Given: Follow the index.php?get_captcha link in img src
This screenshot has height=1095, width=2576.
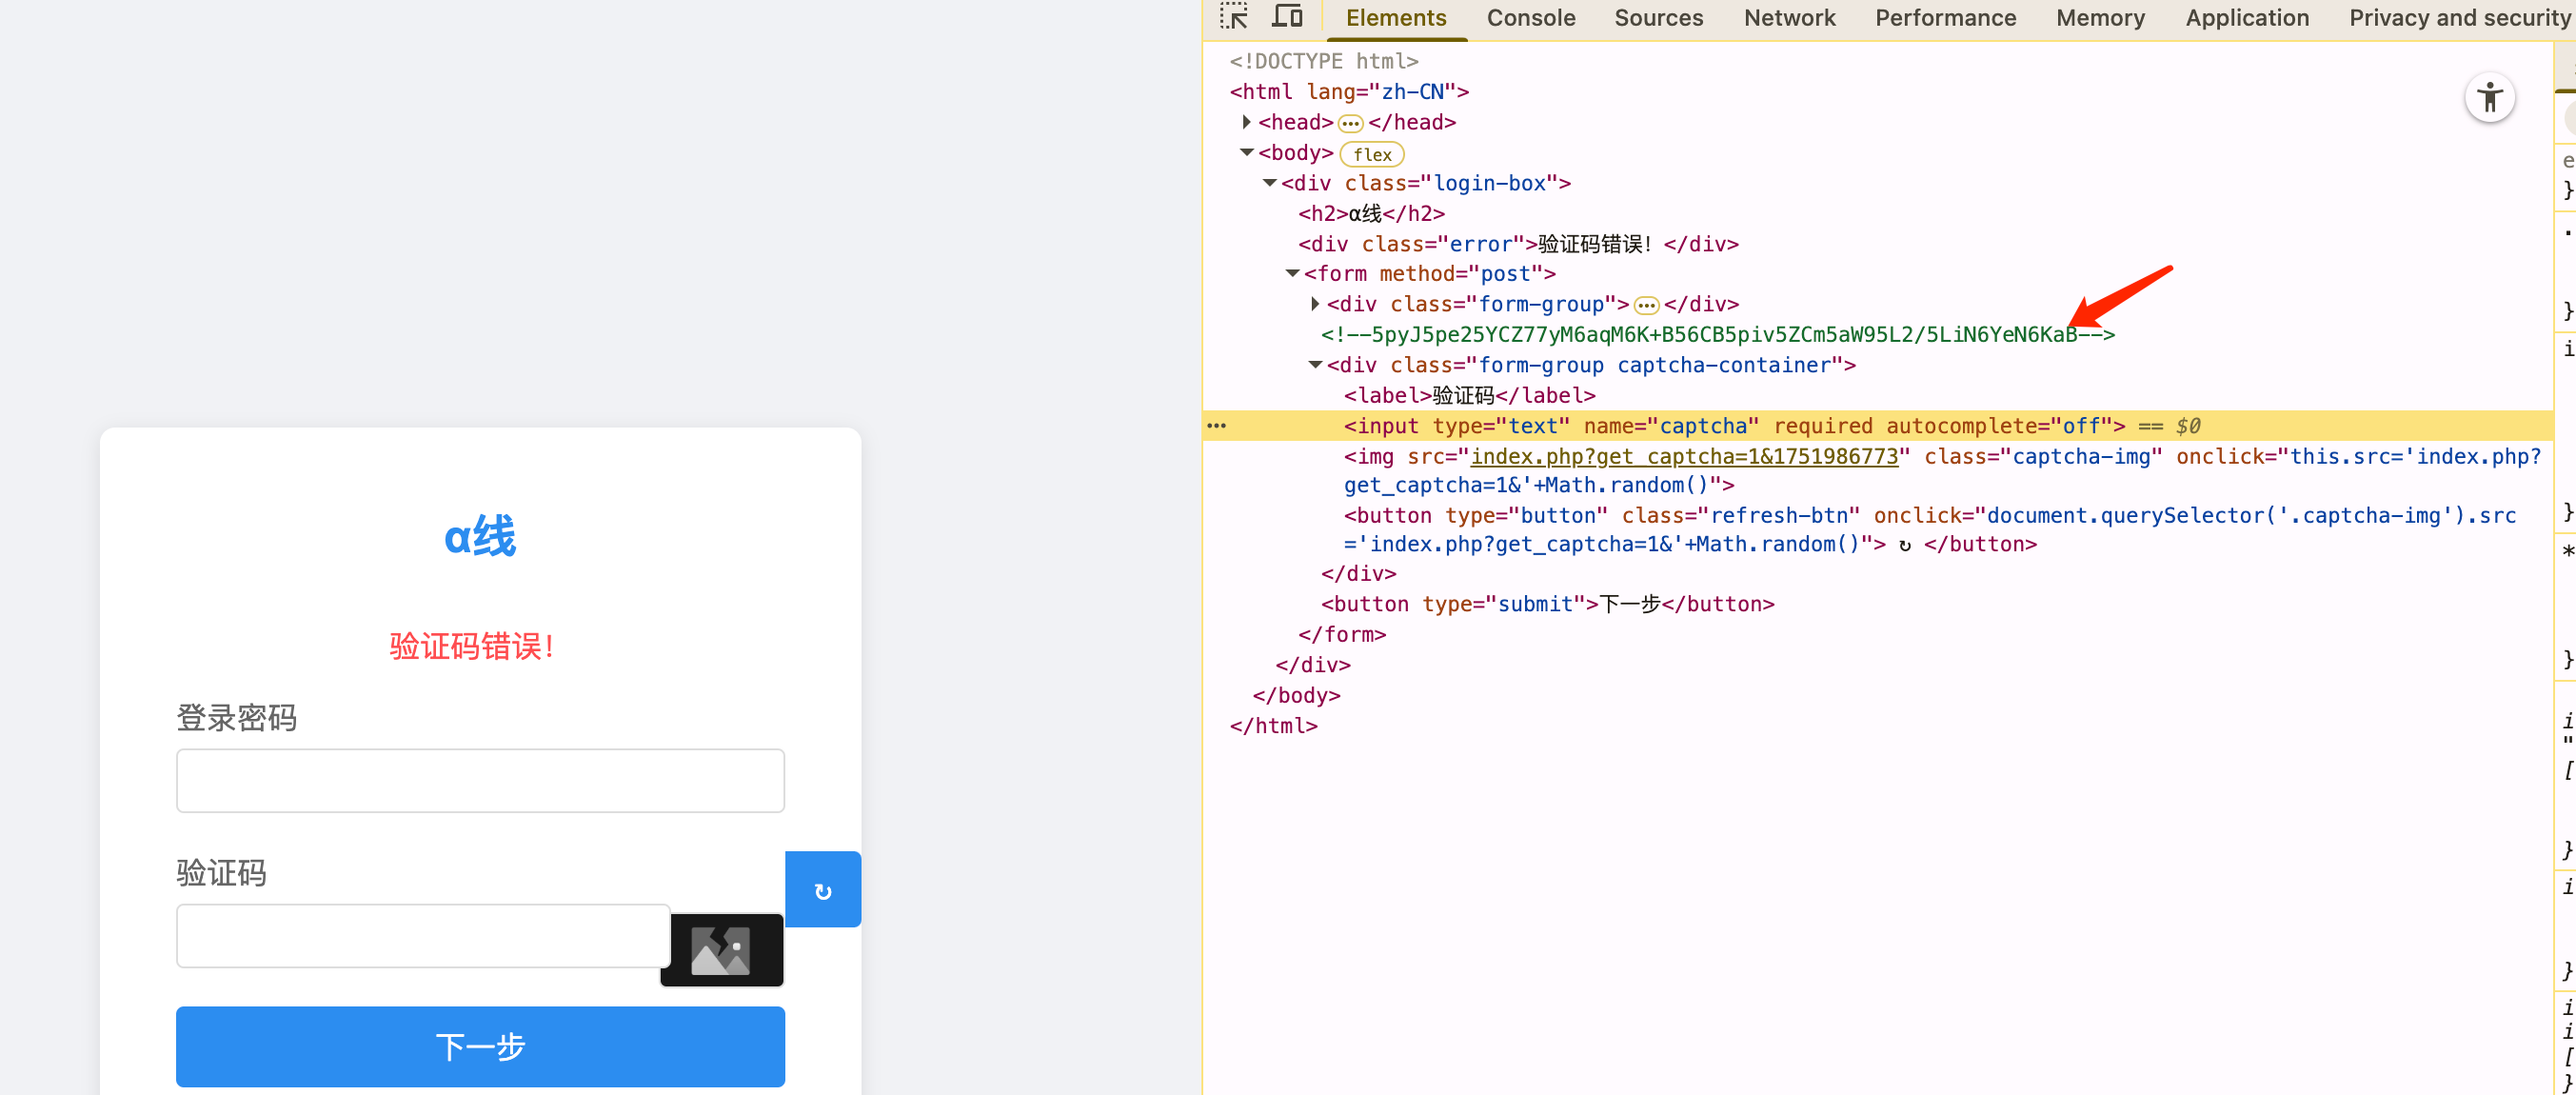Looking at the screenshot, I should click(x=1684, y=456).
